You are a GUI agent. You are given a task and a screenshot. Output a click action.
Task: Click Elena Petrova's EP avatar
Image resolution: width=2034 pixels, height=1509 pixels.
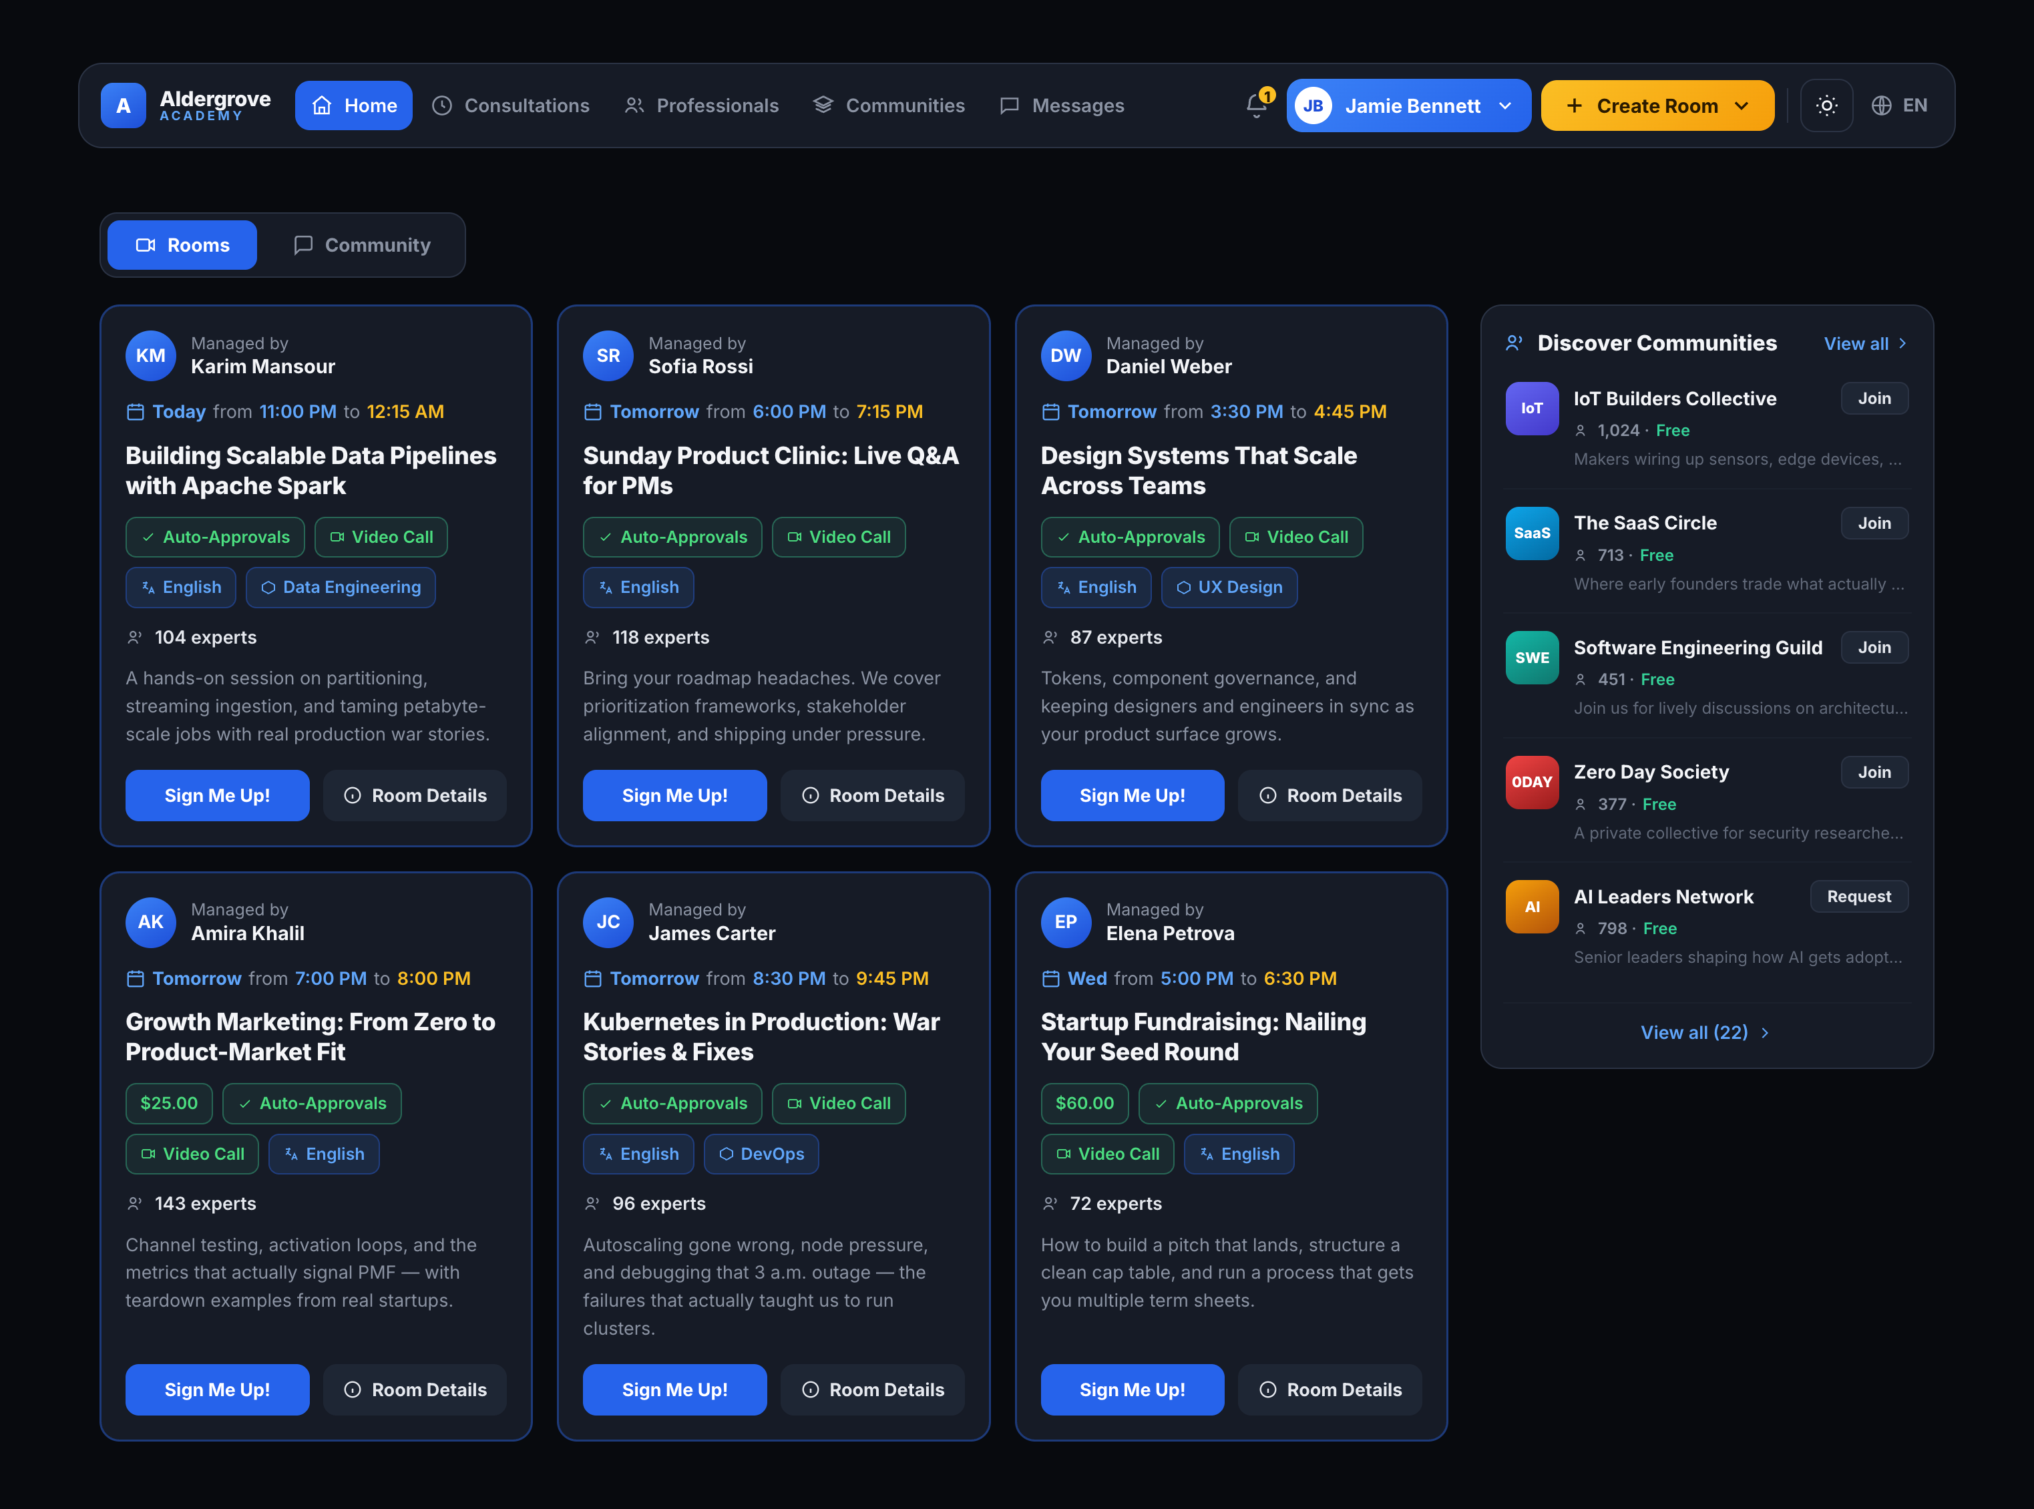tap(1066, 921)
